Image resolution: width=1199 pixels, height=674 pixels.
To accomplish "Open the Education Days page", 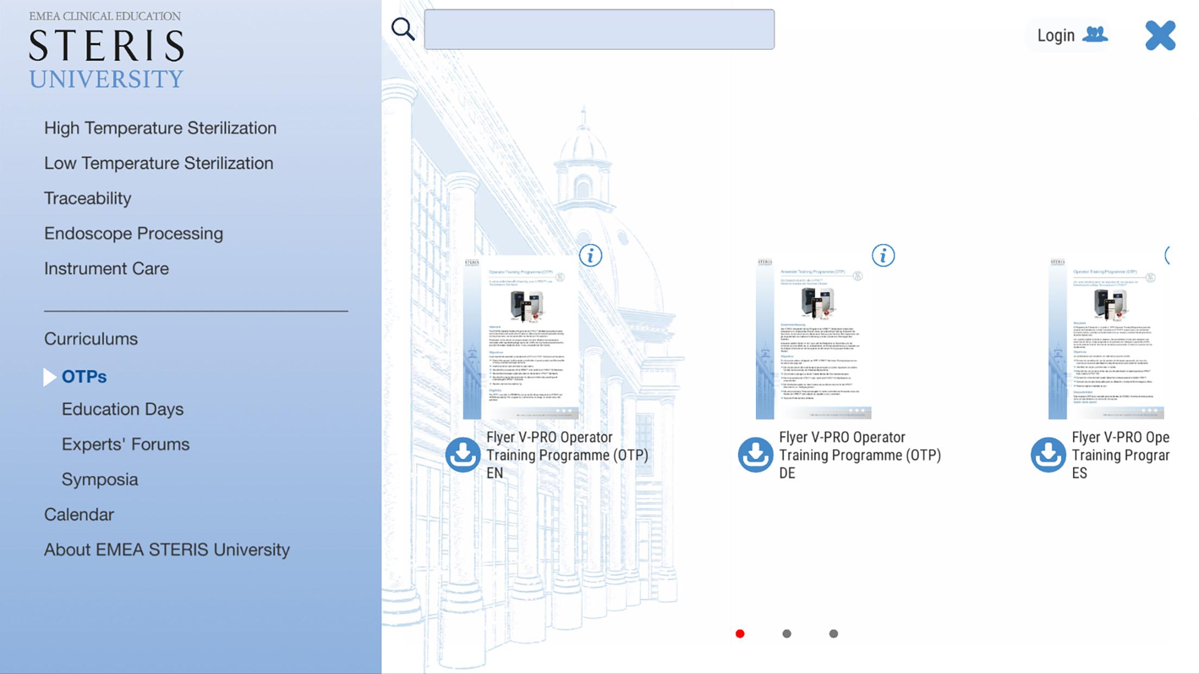I will (122, 409).
